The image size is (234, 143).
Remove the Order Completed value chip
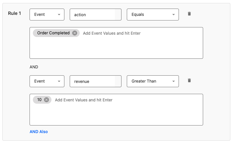click(x=75, y=33)
